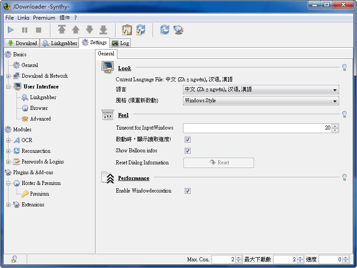Expand the Reconnection tree node
Viewport: 357px width, 268px height.
pyautogui.click(x=8, y=151)
